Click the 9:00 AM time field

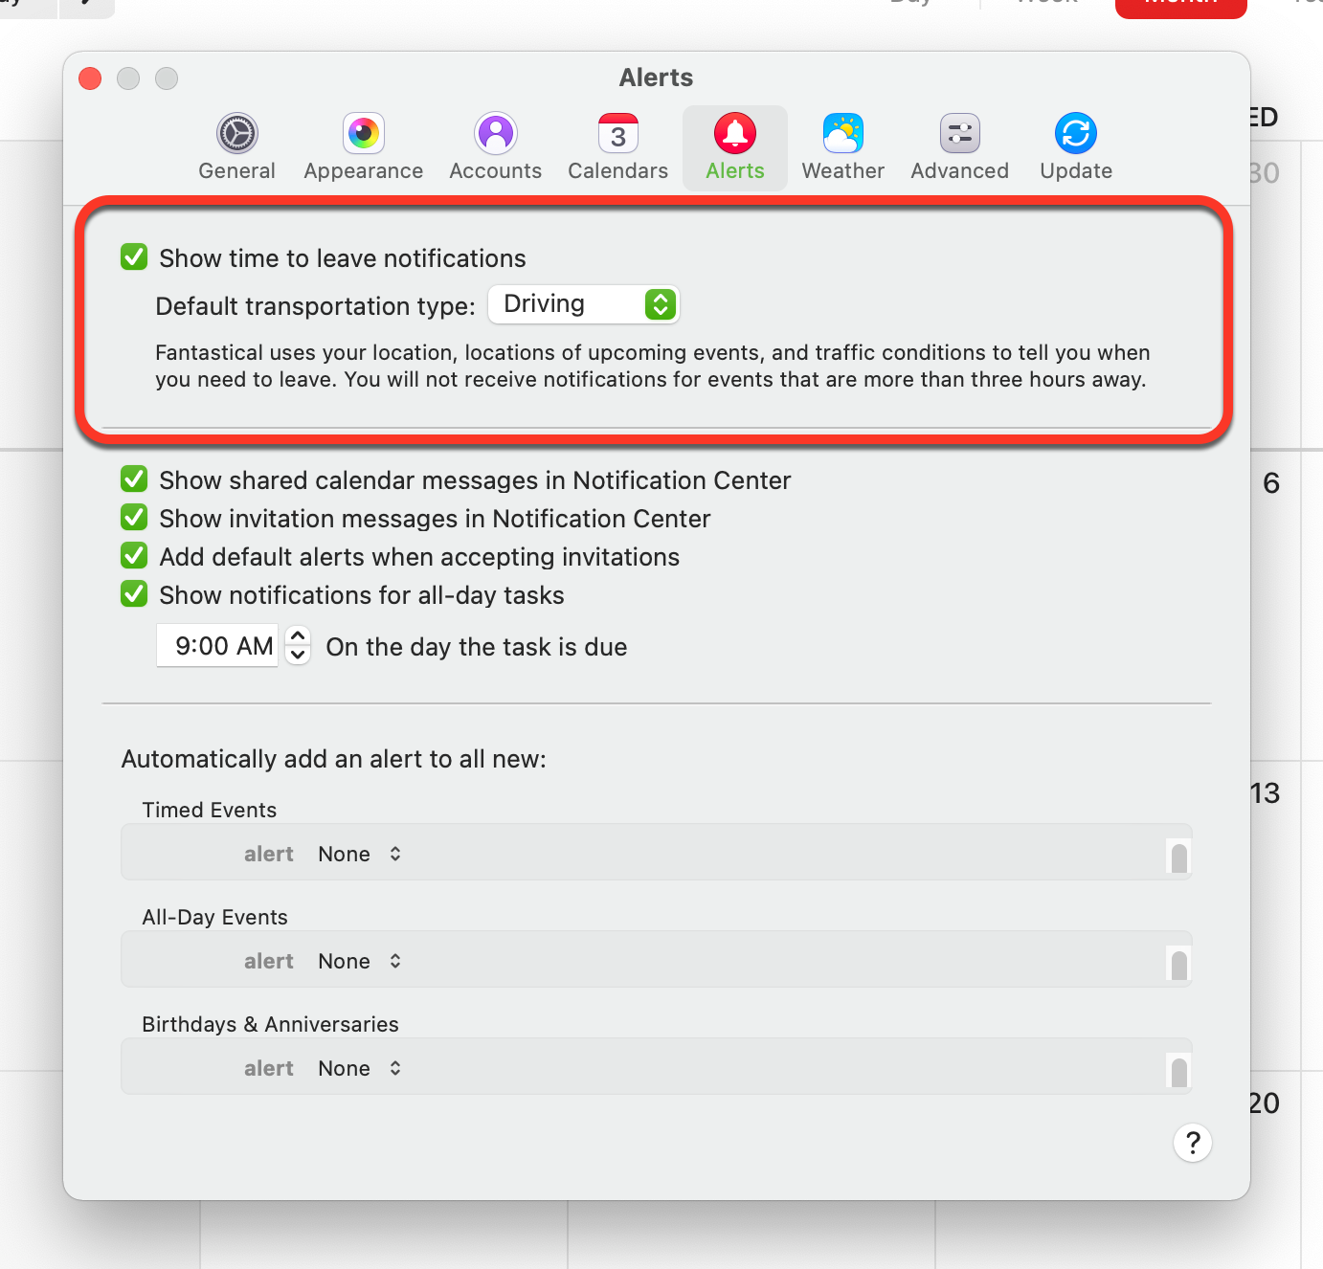(x=217, y=646)
